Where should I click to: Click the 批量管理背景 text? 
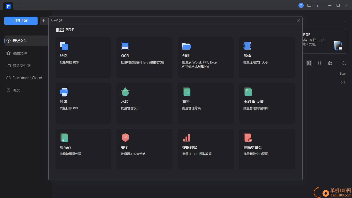coord(191,108)
